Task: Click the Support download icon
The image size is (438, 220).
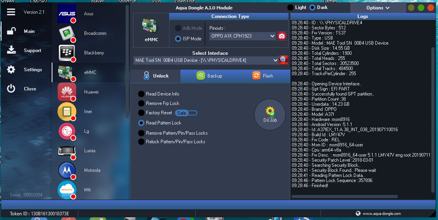Action: 11,50
